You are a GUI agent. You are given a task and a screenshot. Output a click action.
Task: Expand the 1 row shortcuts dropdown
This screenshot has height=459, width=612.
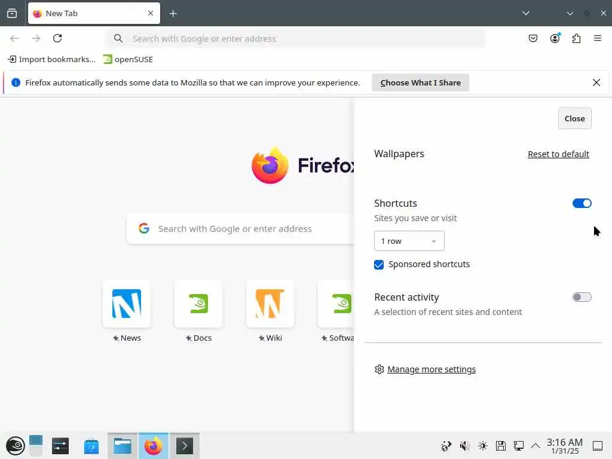coord(409,241)
